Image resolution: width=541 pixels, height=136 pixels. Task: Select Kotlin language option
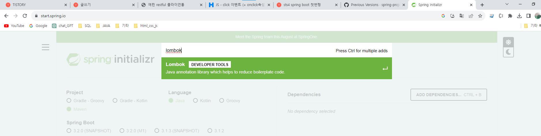[x=202, y=101]
